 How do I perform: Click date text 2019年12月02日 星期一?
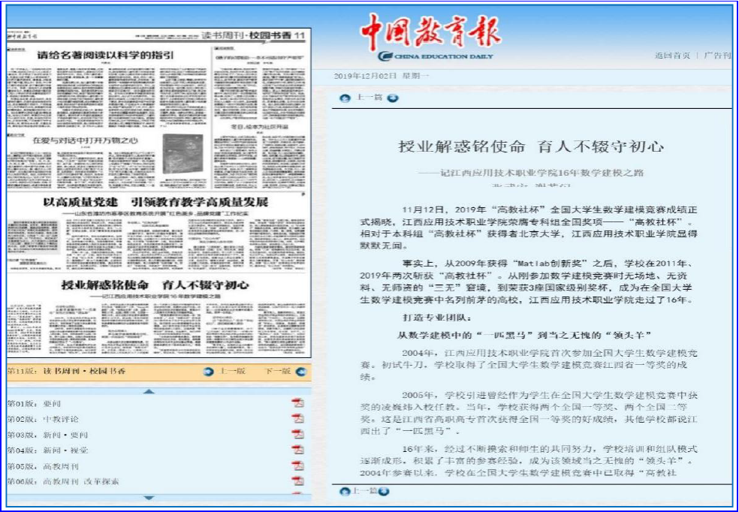coord(382,76)
